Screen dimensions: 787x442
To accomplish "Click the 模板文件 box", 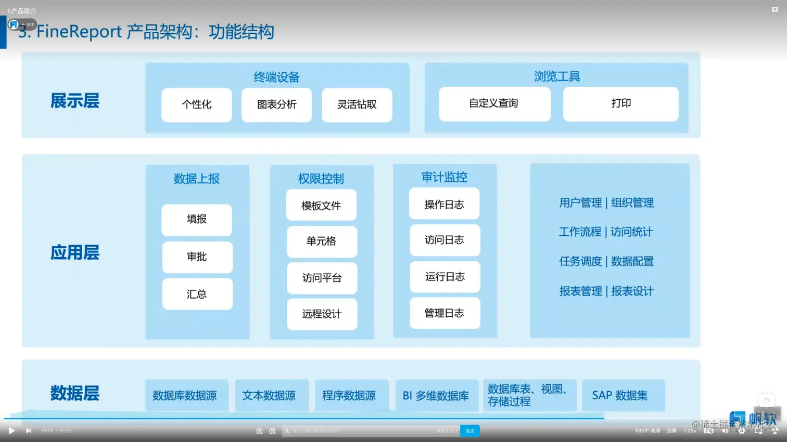I will coord(321,205).
